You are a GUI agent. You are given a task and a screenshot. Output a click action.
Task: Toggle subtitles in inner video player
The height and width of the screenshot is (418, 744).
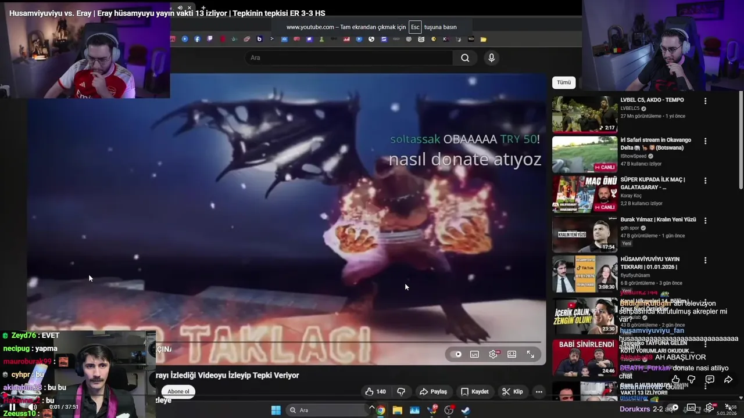point(474,354)
